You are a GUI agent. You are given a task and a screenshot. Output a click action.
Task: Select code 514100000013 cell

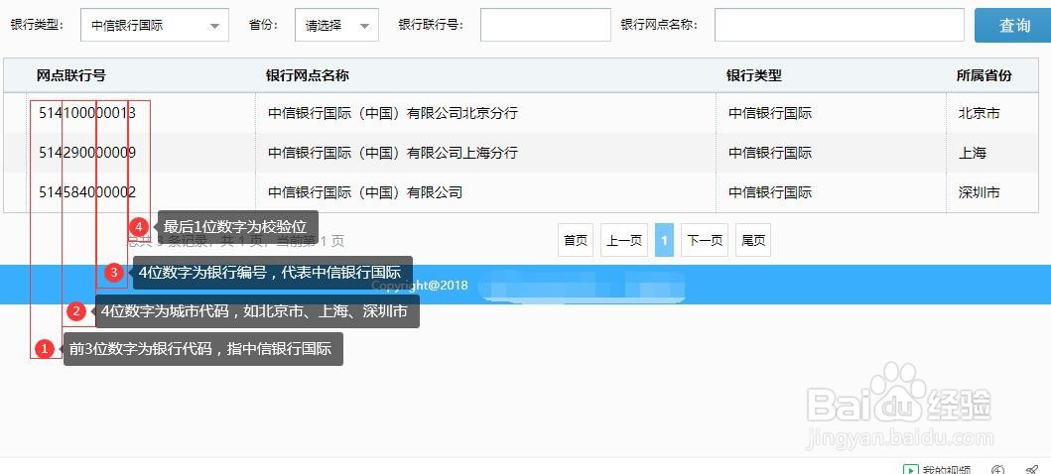(87, 113)
